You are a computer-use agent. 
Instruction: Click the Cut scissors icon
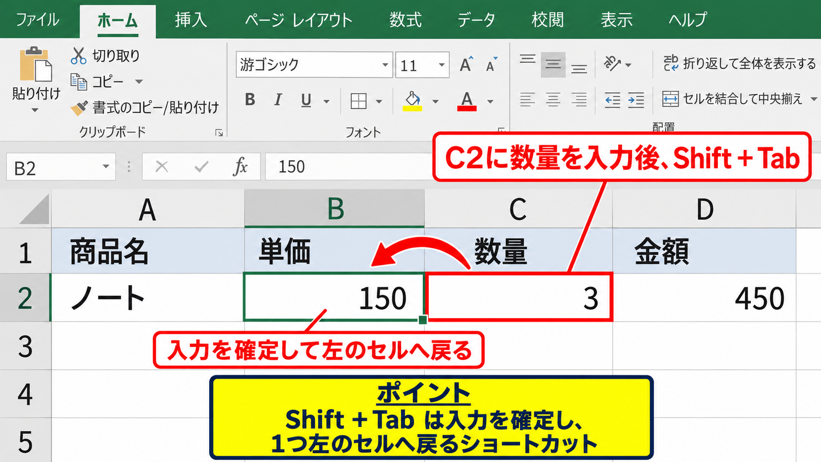pos(78,55)
